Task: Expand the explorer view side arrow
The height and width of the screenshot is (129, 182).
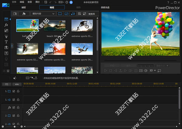Action: pyautogui.click(x=12, y=46)
